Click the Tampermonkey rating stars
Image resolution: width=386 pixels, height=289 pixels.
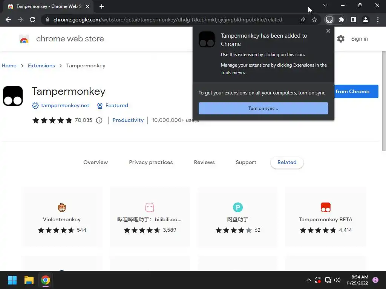click(x=52, y=120)
